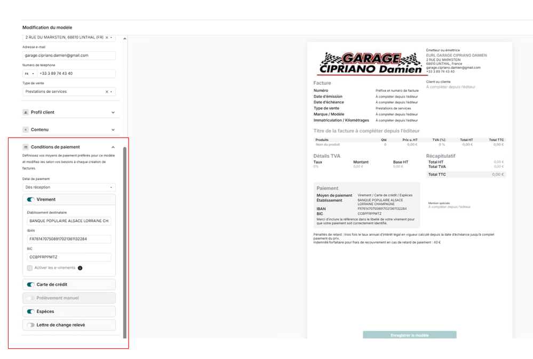Viewport: 533px width, 359px height.
Task: Click the IBAN input field
Action: point(69,239)
